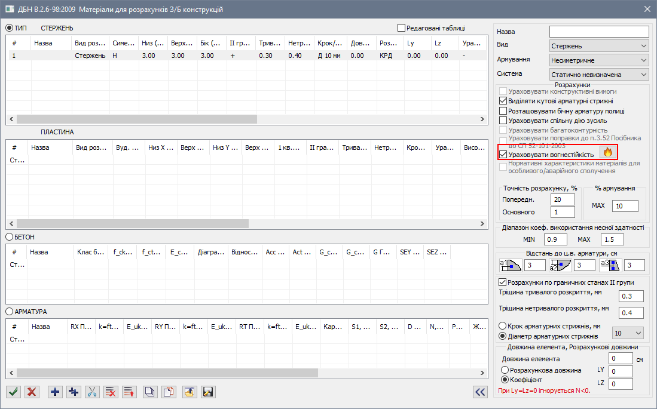Click the blue plus add row icon
Viewport: 657px width, 409px height.
pos(56,392)
